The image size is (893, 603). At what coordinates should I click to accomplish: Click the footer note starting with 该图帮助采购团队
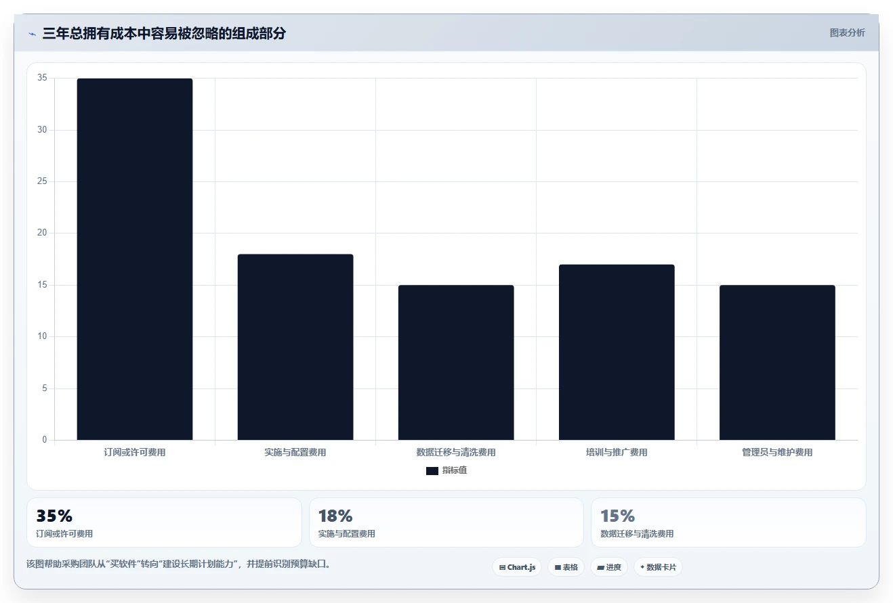(180, 564)
